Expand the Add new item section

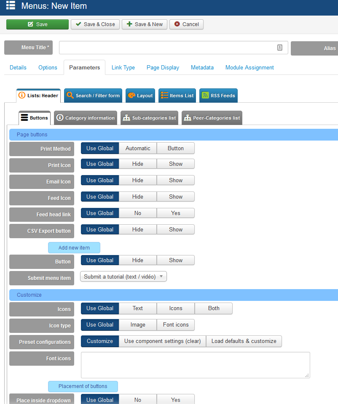pos(74,247)
